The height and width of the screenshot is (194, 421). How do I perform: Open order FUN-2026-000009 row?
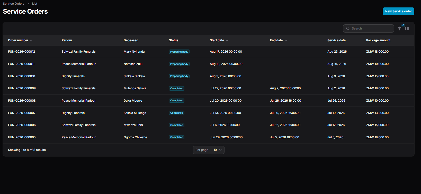point(209,88)
